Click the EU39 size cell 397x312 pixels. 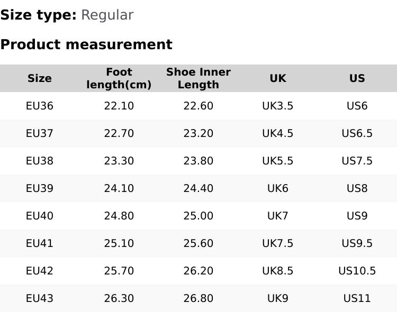40,188
